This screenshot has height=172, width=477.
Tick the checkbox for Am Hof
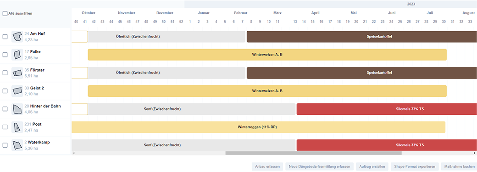point(5,37)
